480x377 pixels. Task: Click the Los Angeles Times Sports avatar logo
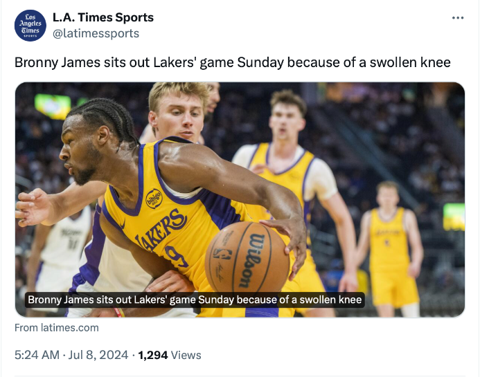(x=31, y=25)
